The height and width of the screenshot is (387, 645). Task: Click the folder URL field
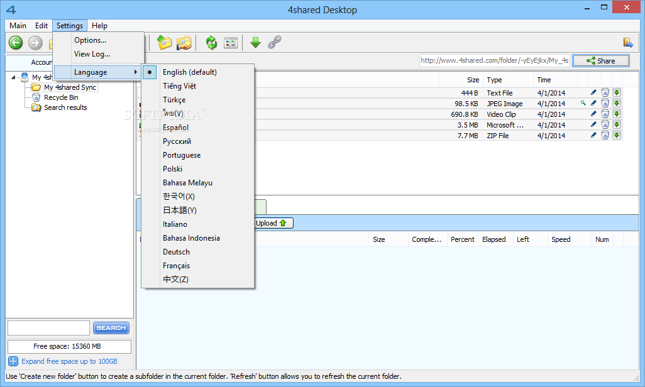click(x=495, y=60)
